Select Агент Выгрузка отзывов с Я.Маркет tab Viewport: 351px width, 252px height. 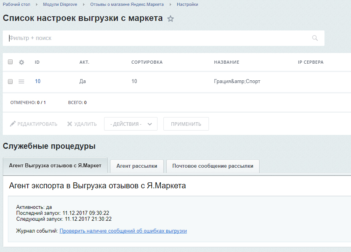click(x=55, y=166)
